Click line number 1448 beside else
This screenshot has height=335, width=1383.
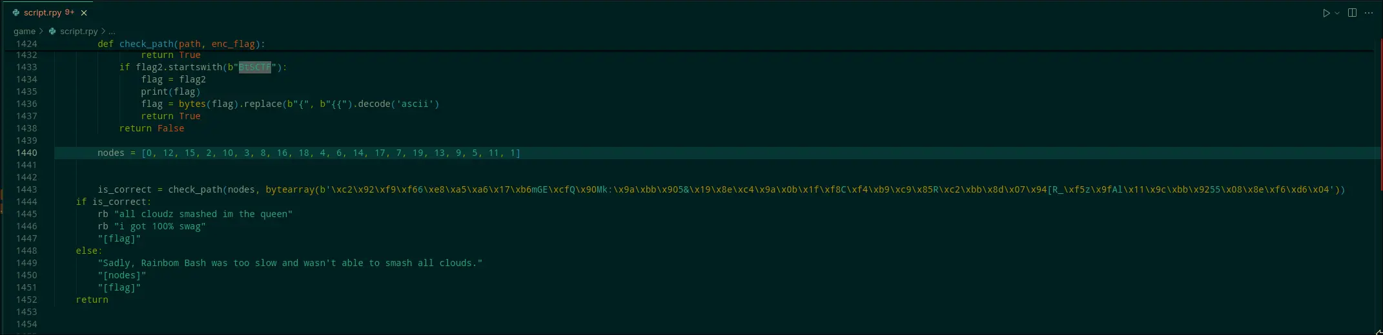coord(26,251)
